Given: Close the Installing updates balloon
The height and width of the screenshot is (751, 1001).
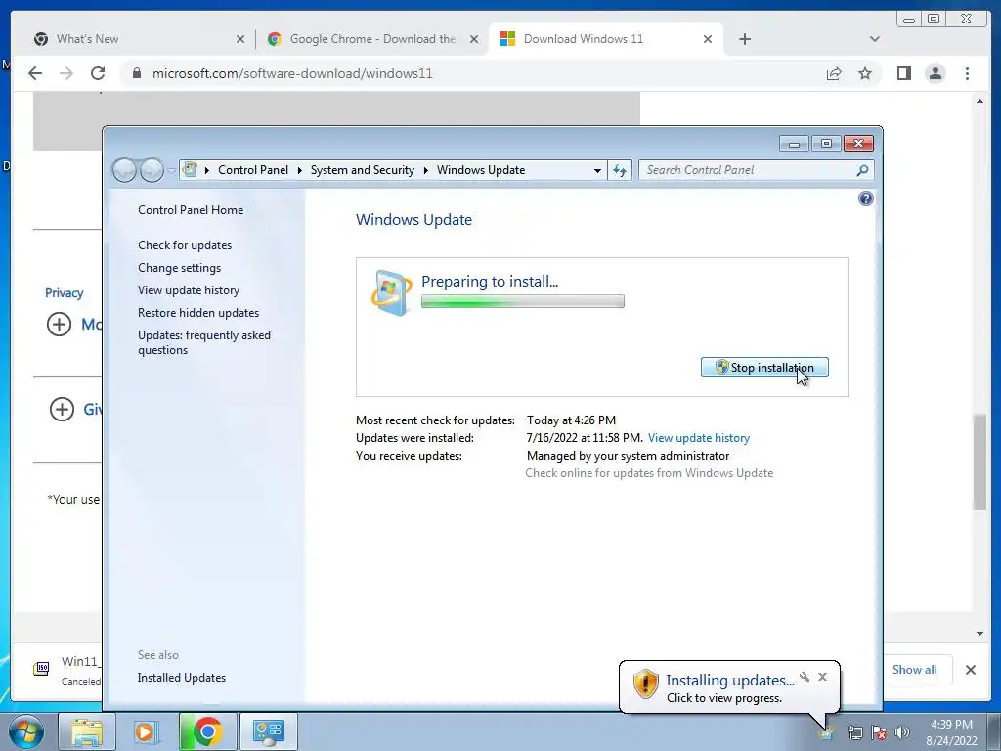Looking at the screenshot, I should pos(822,677).
